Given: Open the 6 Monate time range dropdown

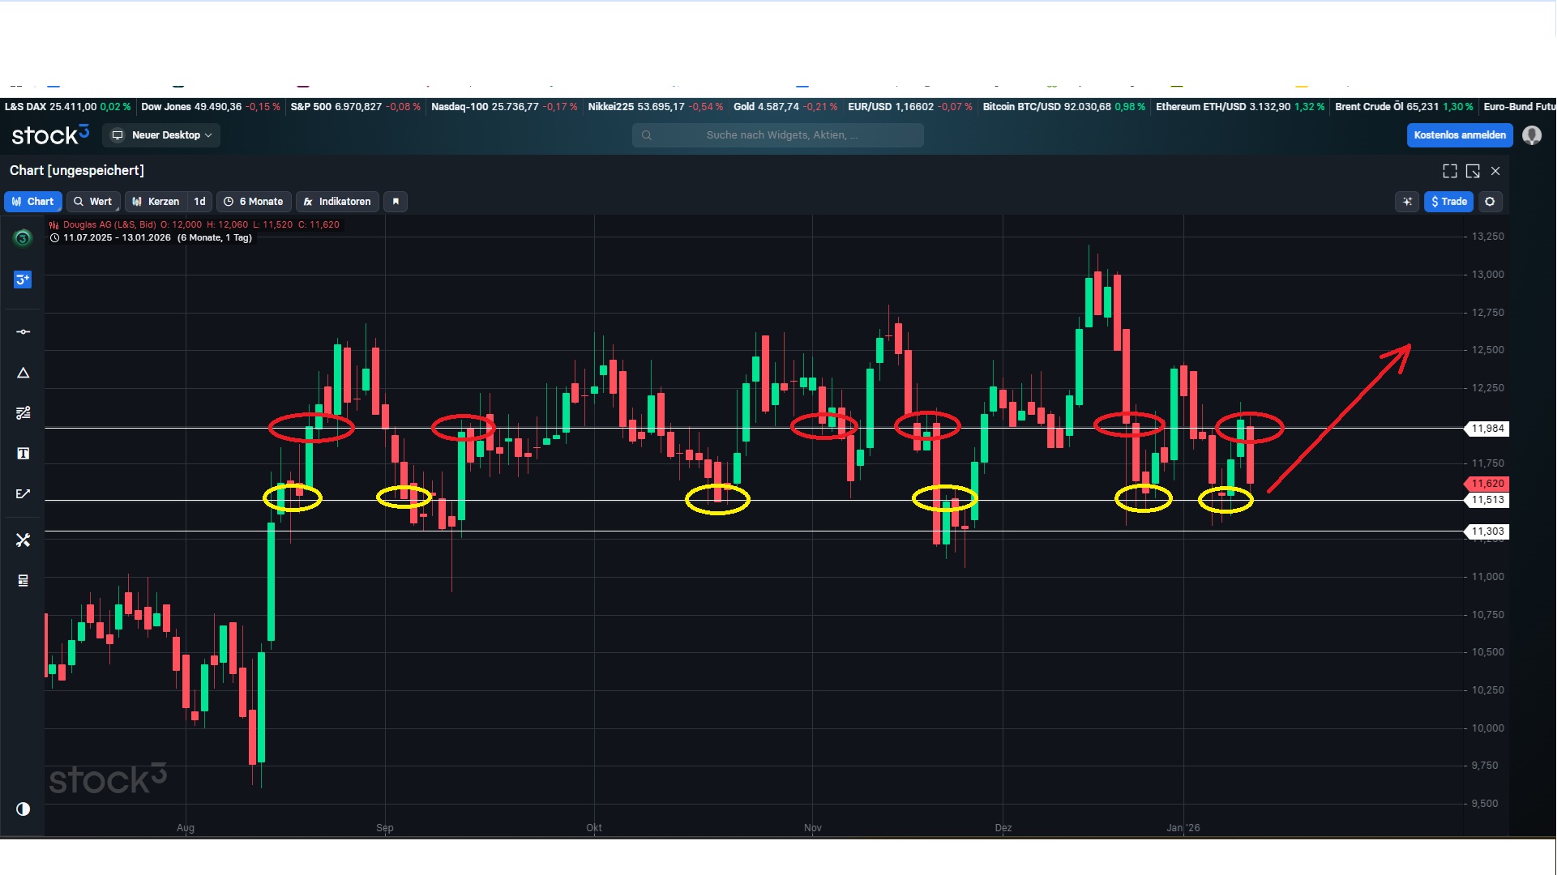Looking at the screenshot, I should coord(254,202).
